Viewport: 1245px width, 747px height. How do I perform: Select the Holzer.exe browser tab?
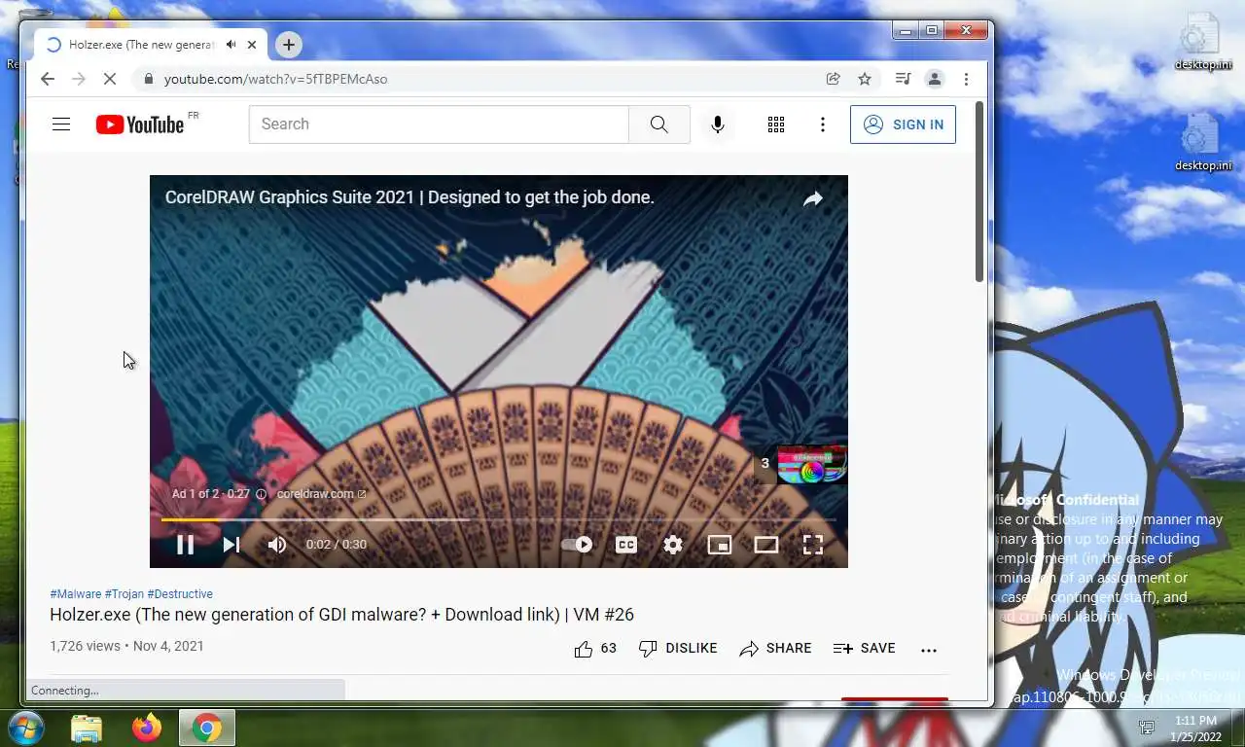pos(151,45)
